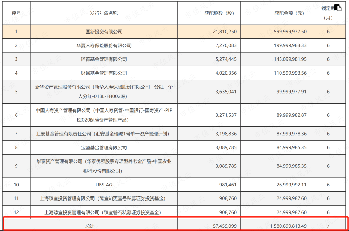Click the 臻宜知更壹号私募证券投资基金 entry

tap(103, 198)
